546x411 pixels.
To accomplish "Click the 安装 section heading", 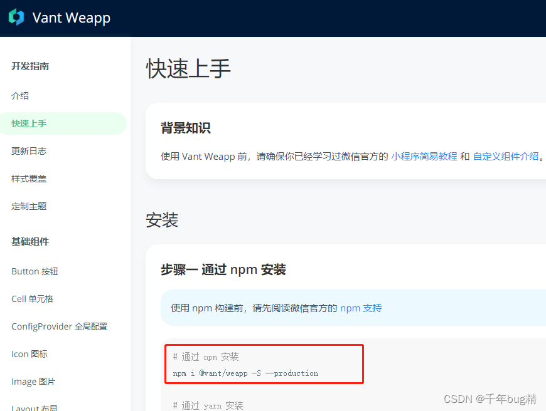I will click(162, 220).
